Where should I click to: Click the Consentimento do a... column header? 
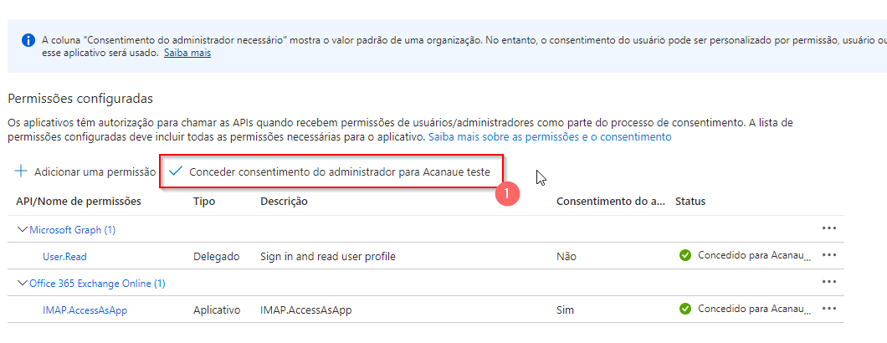pos(611,201)
